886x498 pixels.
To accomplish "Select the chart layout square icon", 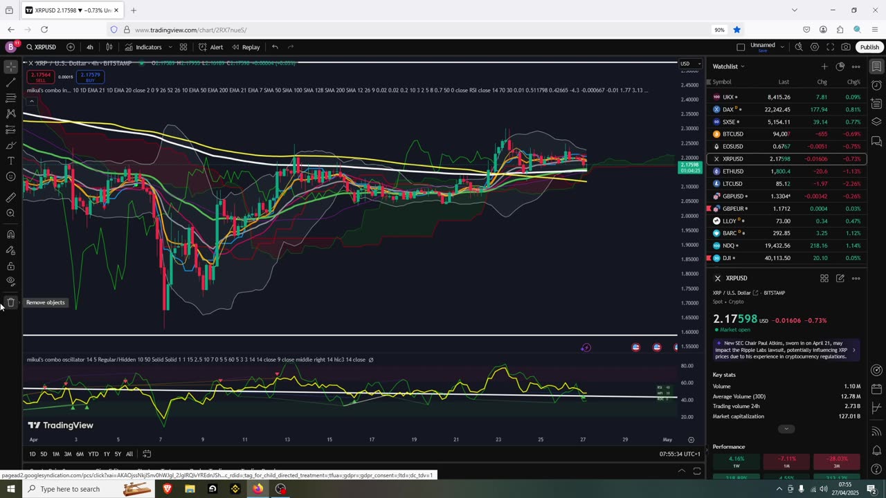I will pos(741,47).
